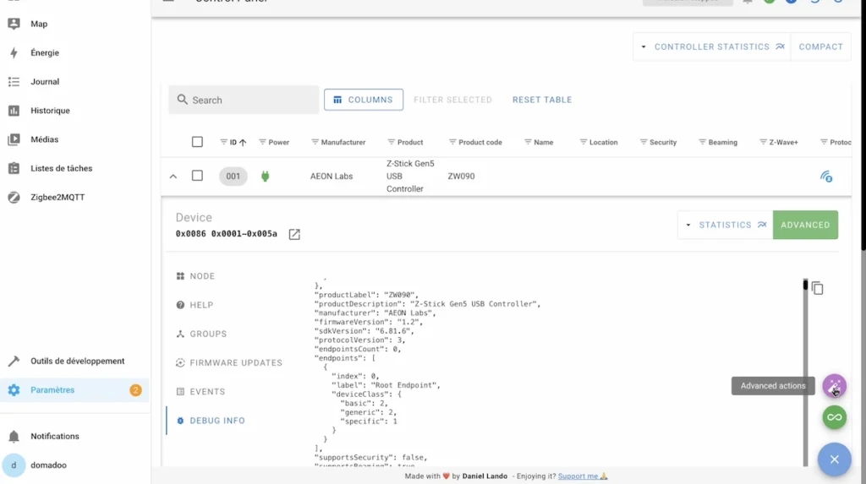
Task: Sort by ID using the arrow icon
Action: click(x=243, y=143)
